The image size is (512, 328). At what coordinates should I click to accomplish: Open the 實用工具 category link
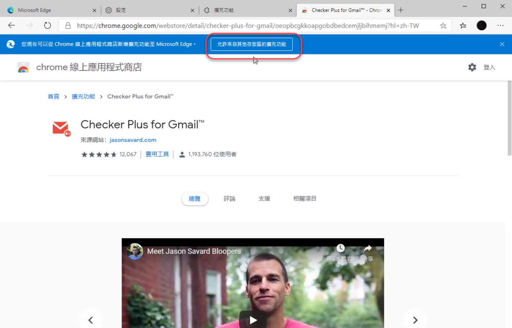point(157,154)
